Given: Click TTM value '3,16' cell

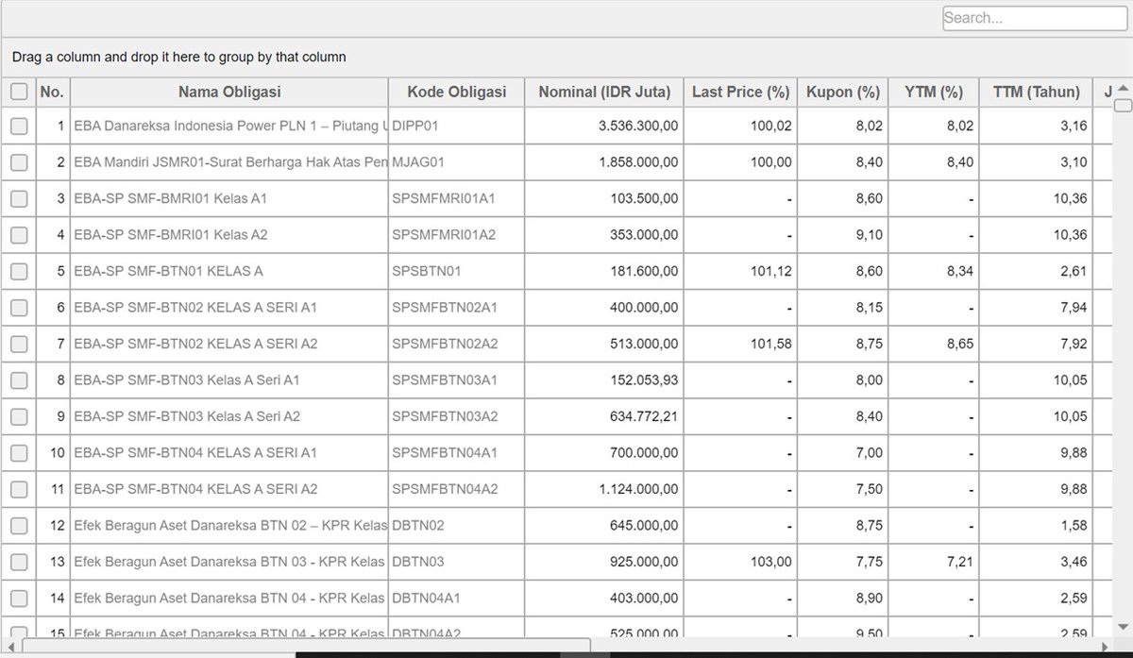Looking at the screenshot, I should click(1037, 126).
